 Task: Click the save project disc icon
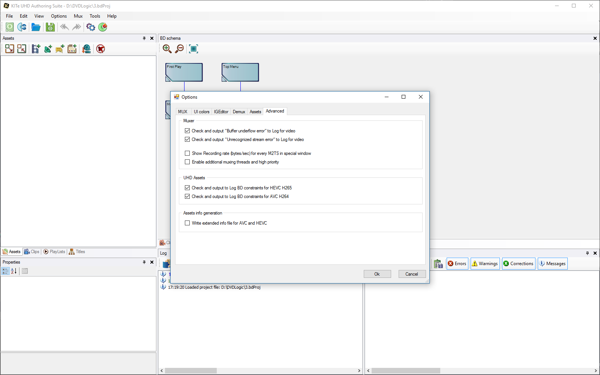coord(50,27)
